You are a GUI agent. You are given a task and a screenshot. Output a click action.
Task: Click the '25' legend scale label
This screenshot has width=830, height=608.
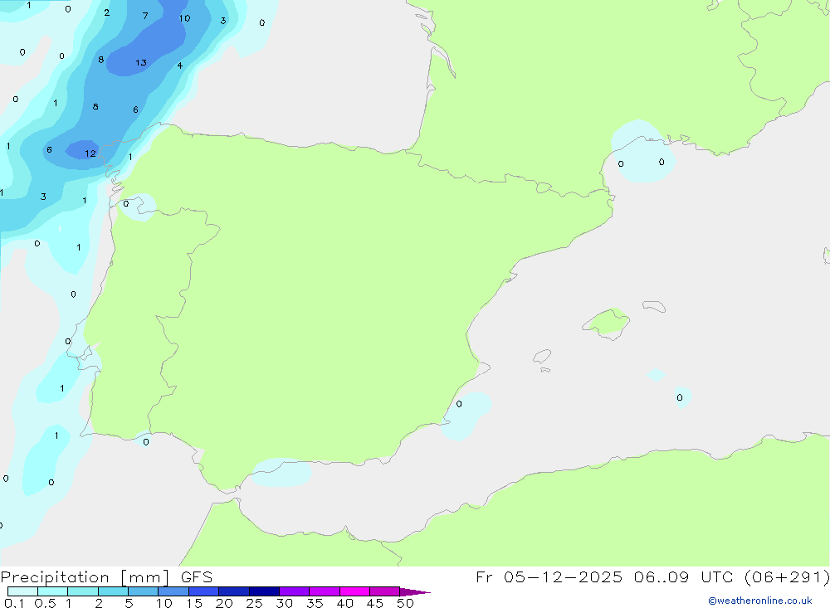[254, 603]
